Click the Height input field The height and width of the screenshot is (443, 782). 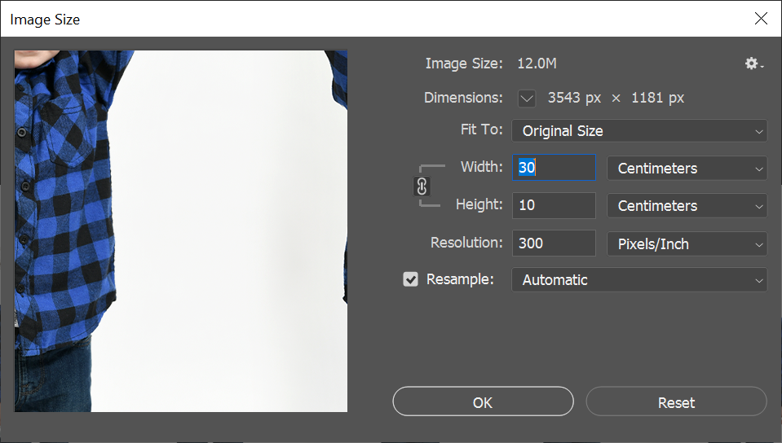[554, 206]
